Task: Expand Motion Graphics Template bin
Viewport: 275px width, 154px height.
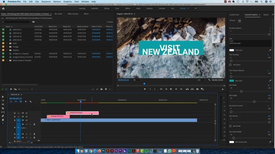Action: click(7, 61)
